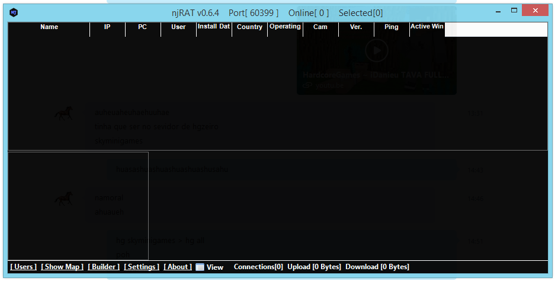Open the View list icon in status bar
558x281 pixels.
[200, 267]
